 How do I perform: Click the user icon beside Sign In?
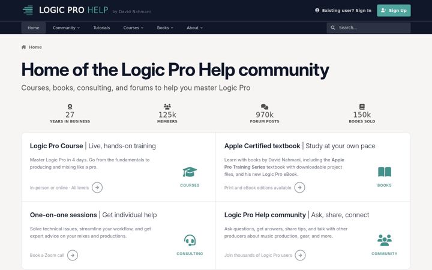tap(317, 10)
